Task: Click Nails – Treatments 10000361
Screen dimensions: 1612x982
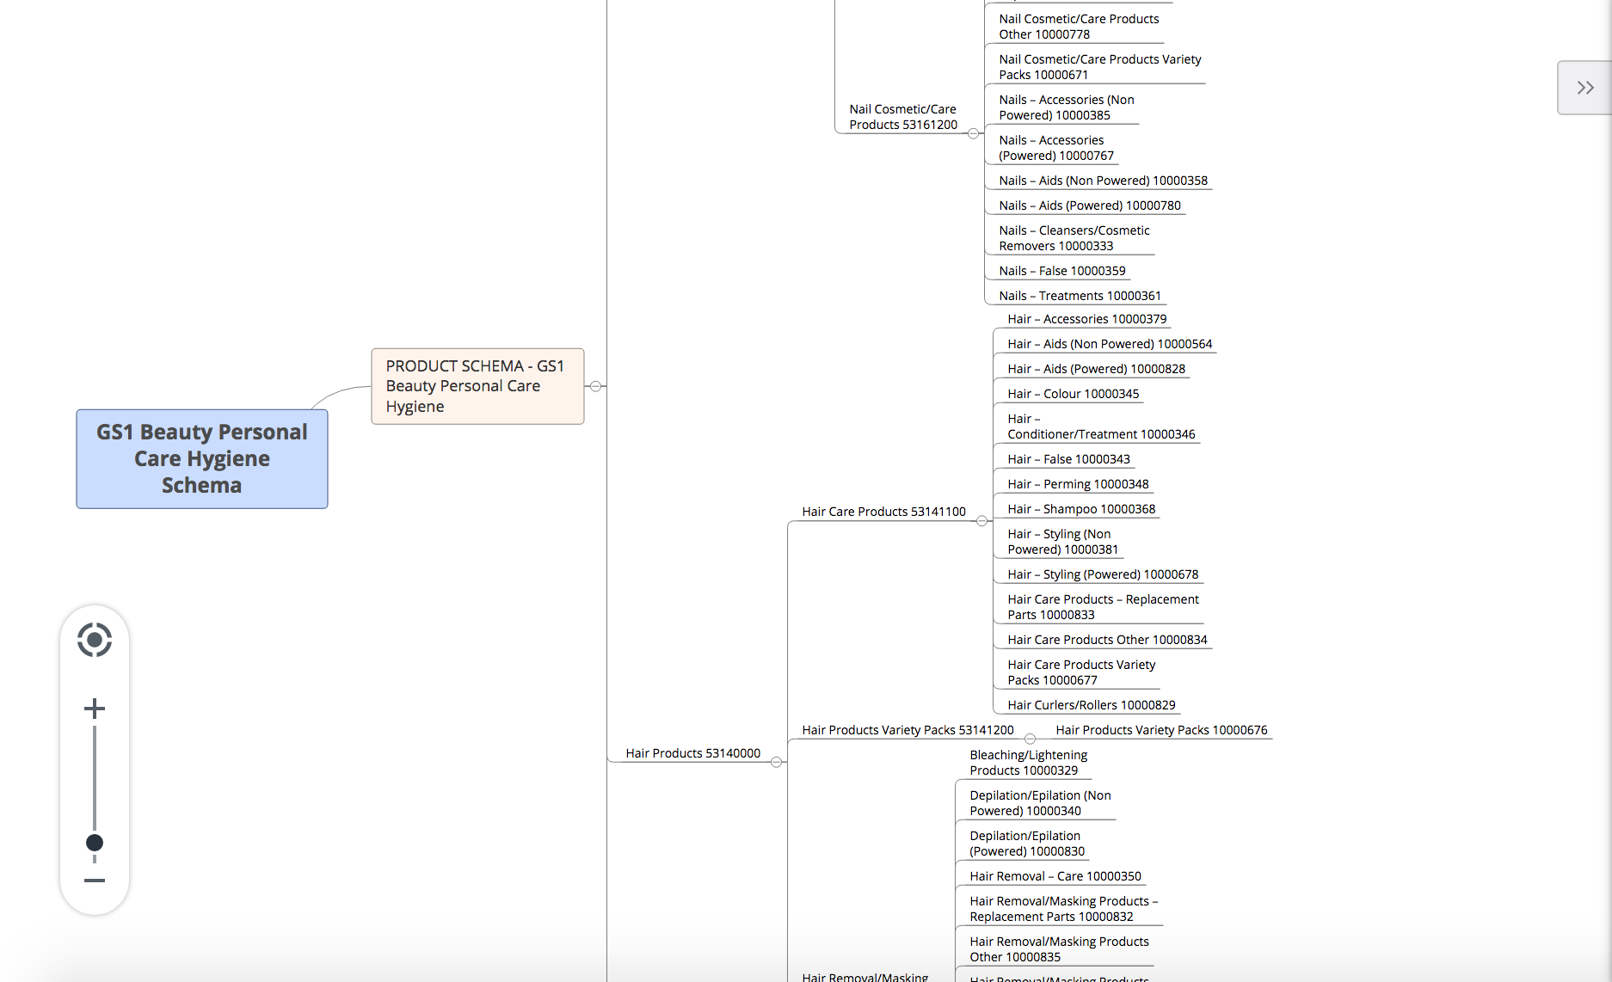Action: [x=1080, y=296]
